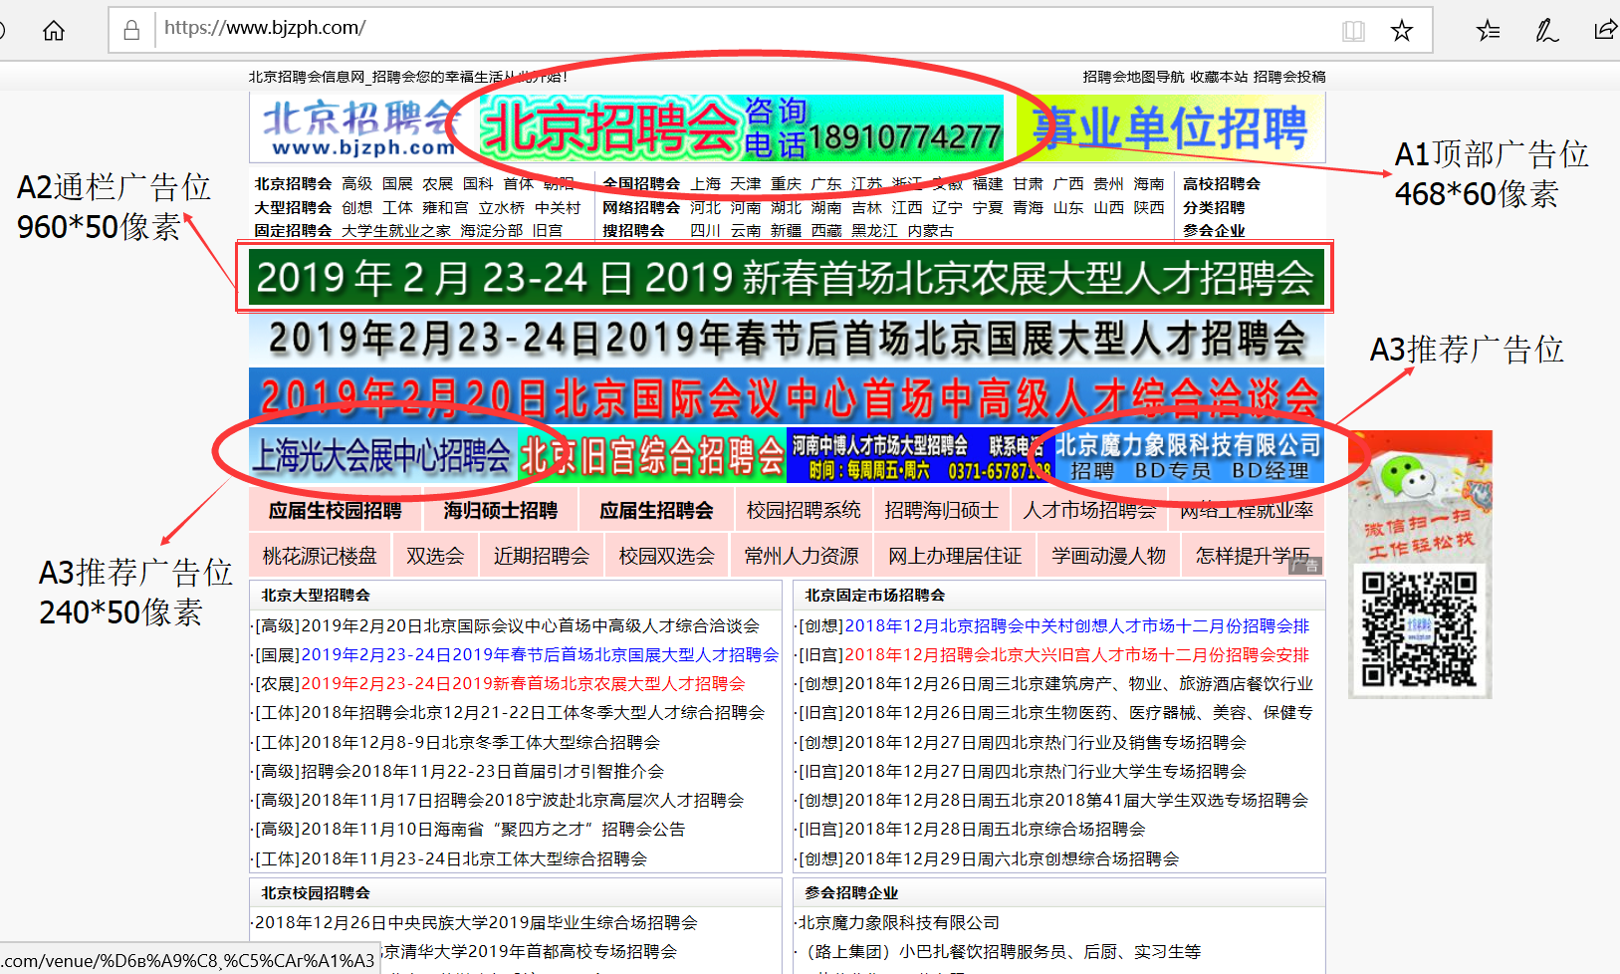Click 北京旧宫综合招聘会 ad

[x=652, y=455]
